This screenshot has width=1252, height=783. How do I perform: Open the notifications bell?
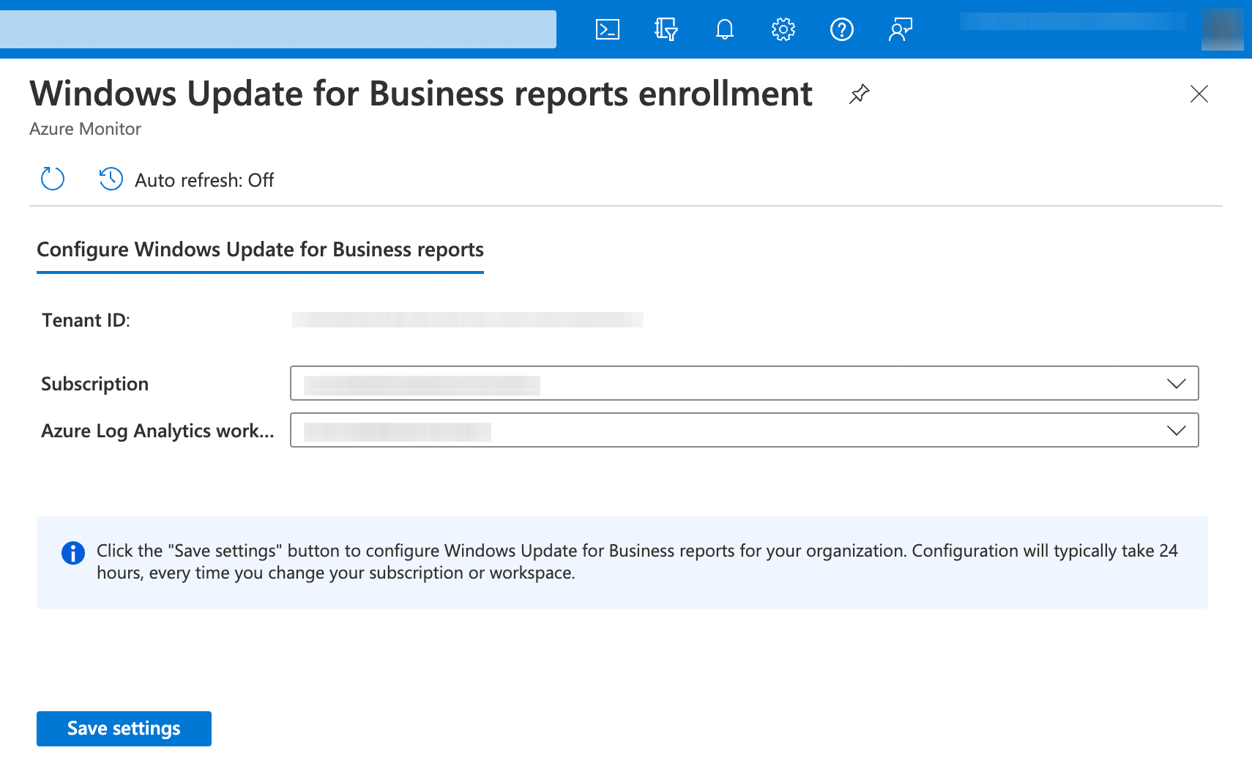pyautogui.click(x=725, y=29)
